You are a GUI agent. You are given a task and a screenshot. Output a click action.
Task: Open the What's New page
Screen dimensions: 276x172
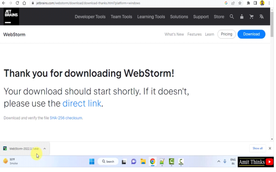click(x=174, y=34)
